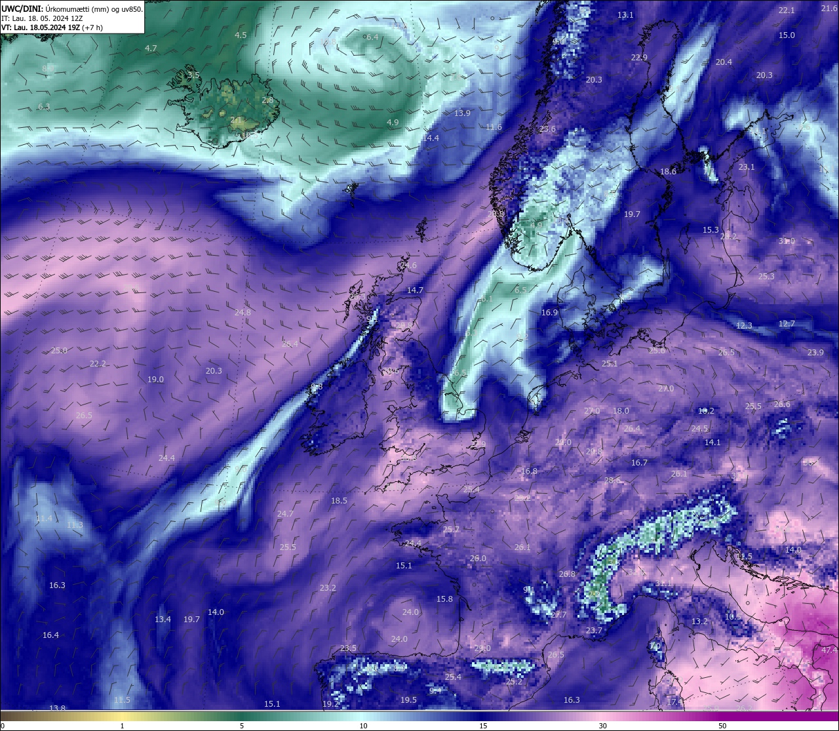Select the 19.0 map value
Viewport: 839px width, 731px height.
click(155, 380)
